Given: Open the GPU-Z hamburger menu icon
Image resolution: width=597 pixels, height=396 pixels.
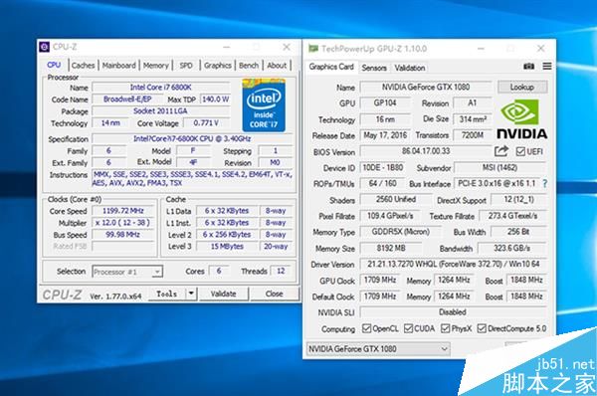Looking at the screenshot, I should coord(547,67).
